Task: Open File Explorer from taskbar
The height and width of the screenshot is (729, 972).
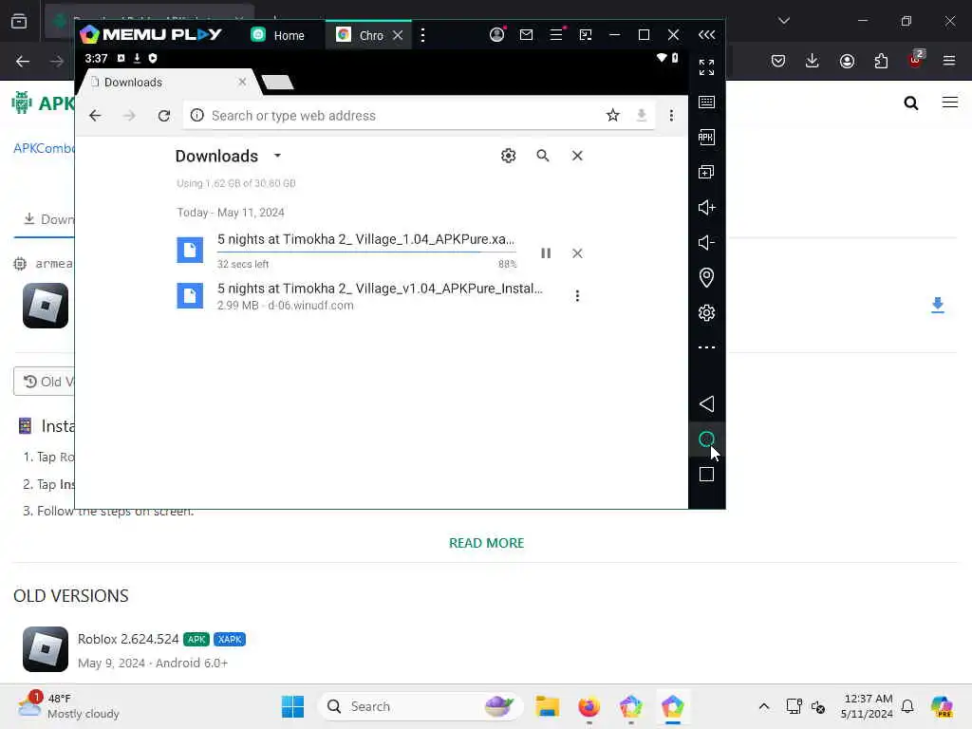Action: [x=548, y=706]
